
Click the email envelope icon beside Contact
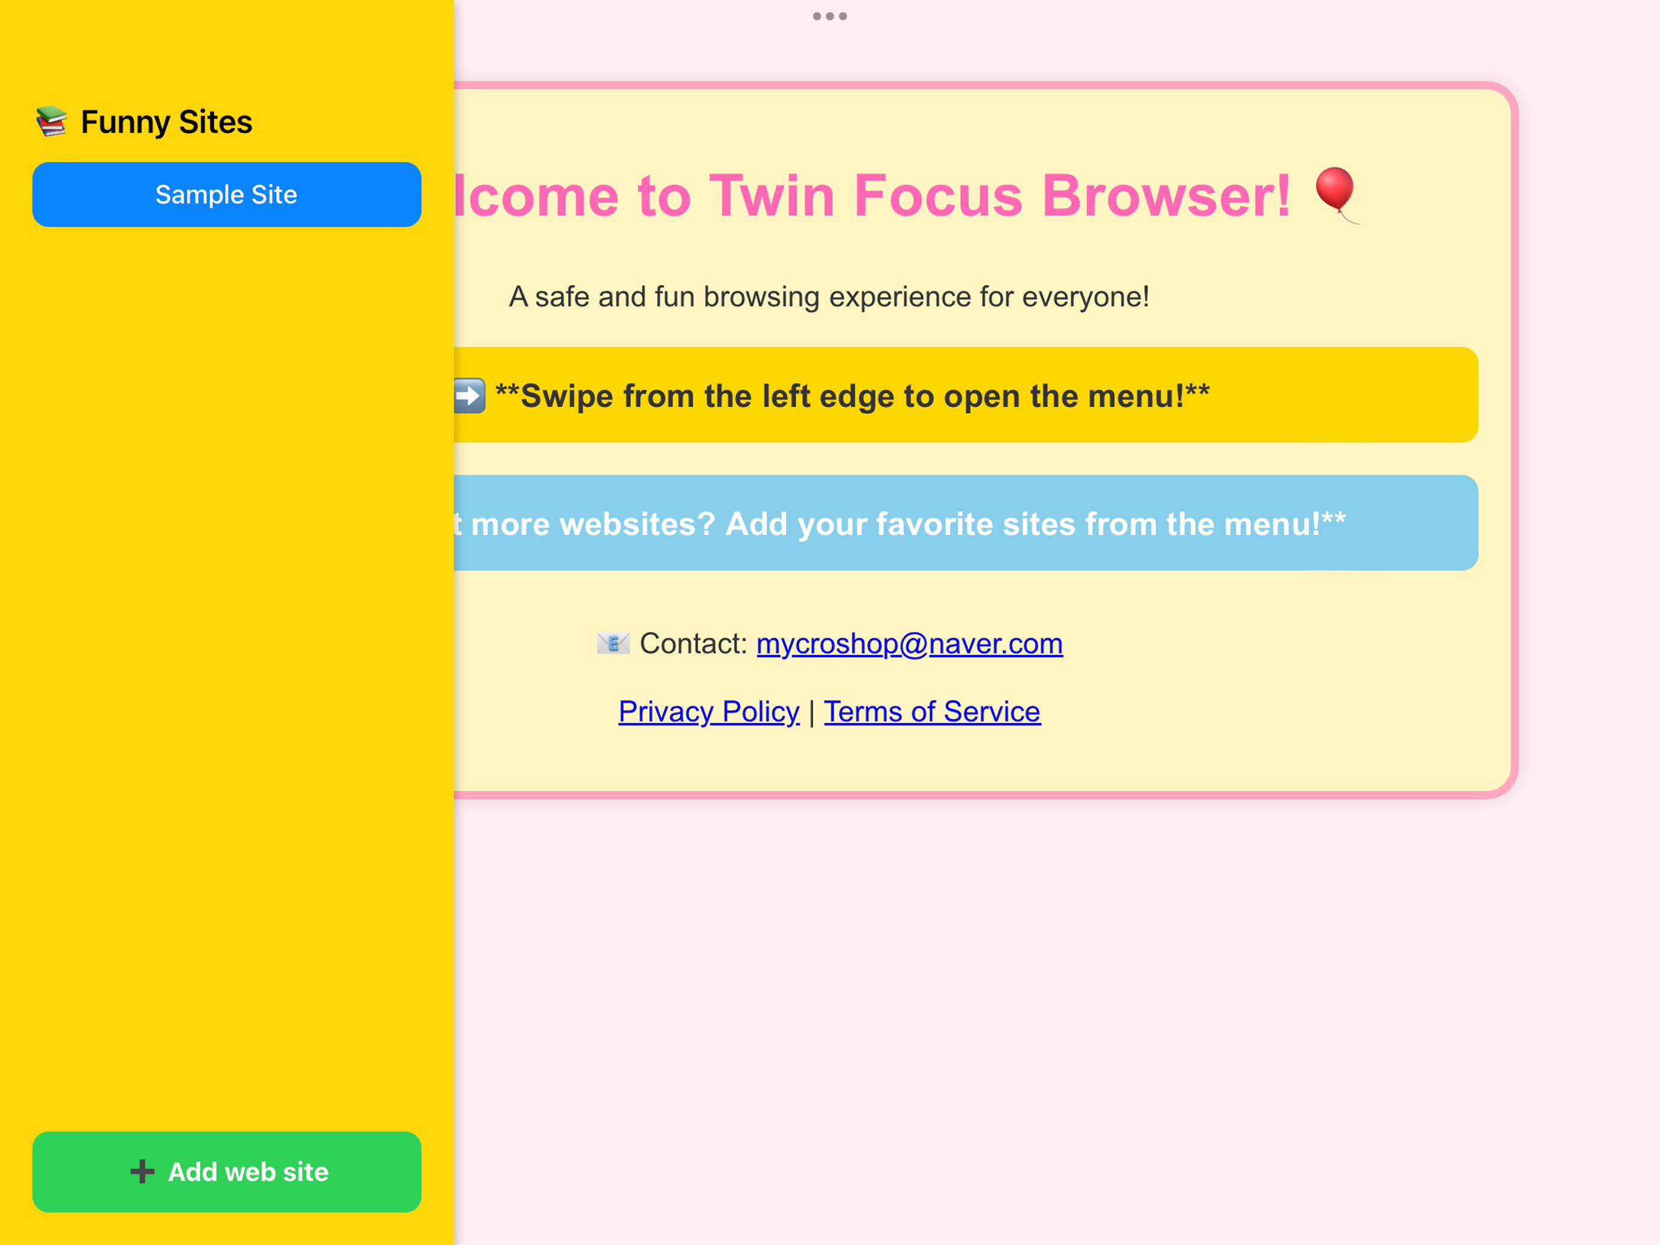point(613,643)
